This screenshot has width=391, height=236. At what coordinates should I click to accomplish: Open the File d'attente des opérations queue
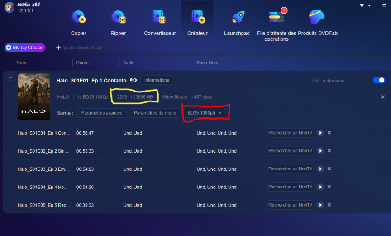(x=276, y=24)
